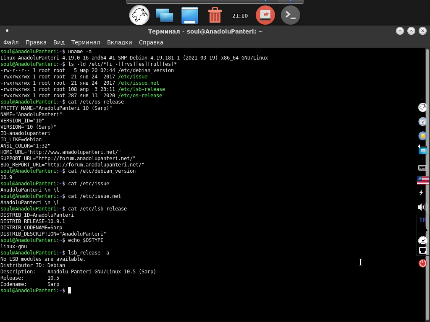Click the 'No LSB modules are available.' line
The height and width of the screenshot is (322, 430).
click(x=43, y=259)
